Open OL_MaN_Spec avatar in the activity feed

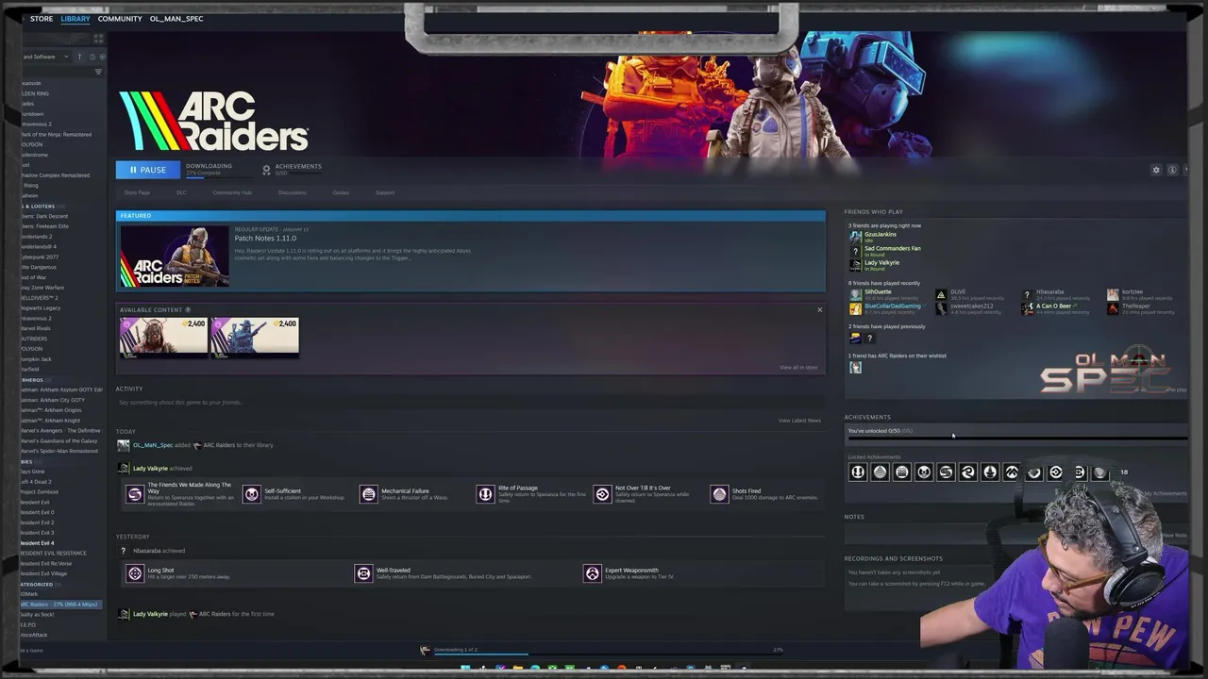click(123, 445)
